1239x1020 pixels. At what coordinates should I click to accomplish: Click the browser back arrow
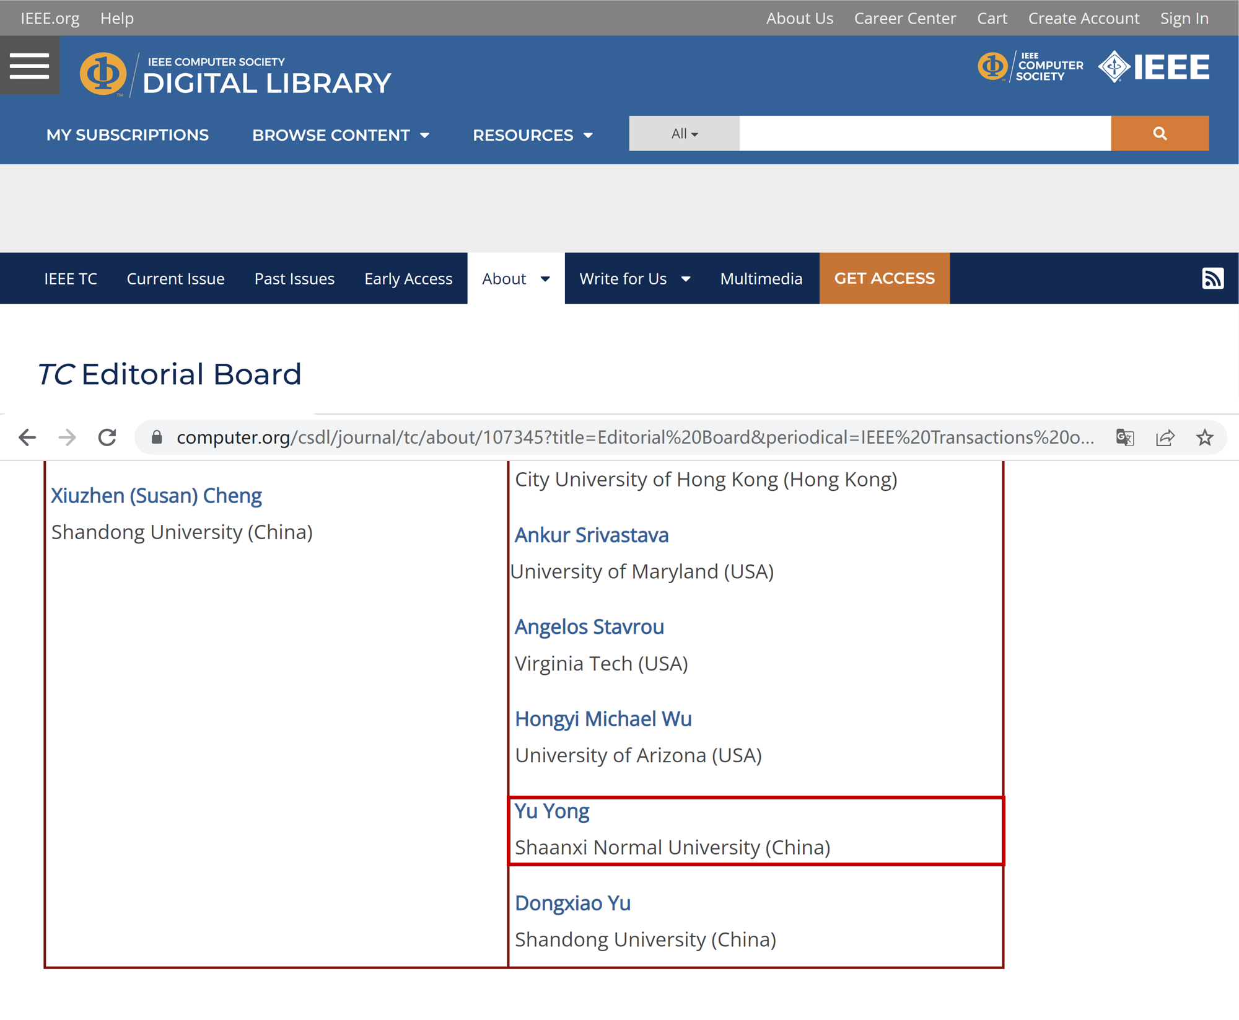click(27, 437)
